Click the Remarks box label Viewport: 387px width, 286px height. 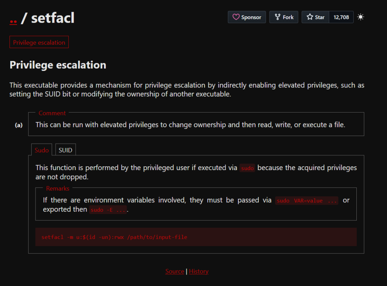(58, 188)
